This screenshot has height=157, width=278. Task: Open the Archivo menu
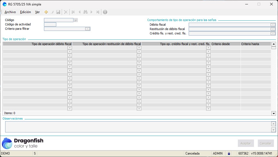(10, 12)
